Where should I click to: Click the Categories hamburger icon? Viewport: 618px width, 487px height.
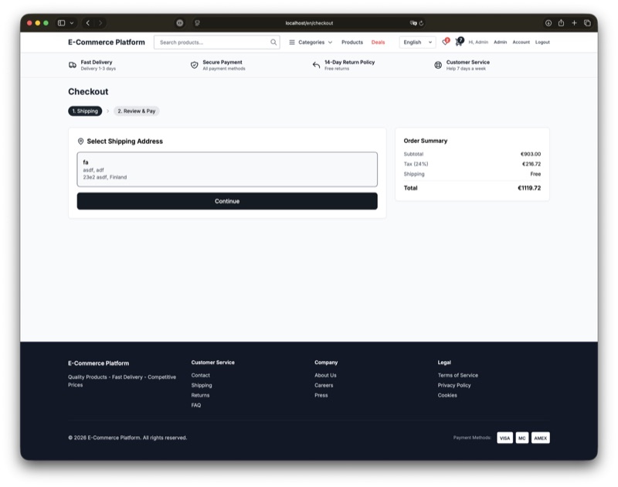[292, 43]
